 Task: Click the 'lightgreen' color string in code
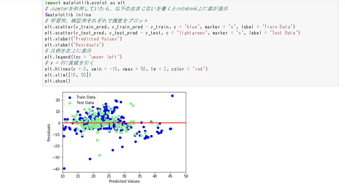click(192, 33)
